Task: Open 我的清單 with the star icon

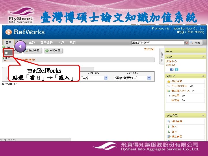Action: coord(177,81)
